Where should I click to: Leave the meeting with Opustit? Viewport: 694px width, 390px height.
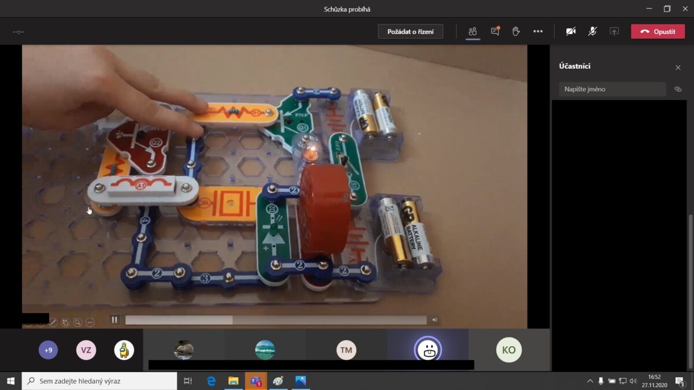tap(658, 31)
